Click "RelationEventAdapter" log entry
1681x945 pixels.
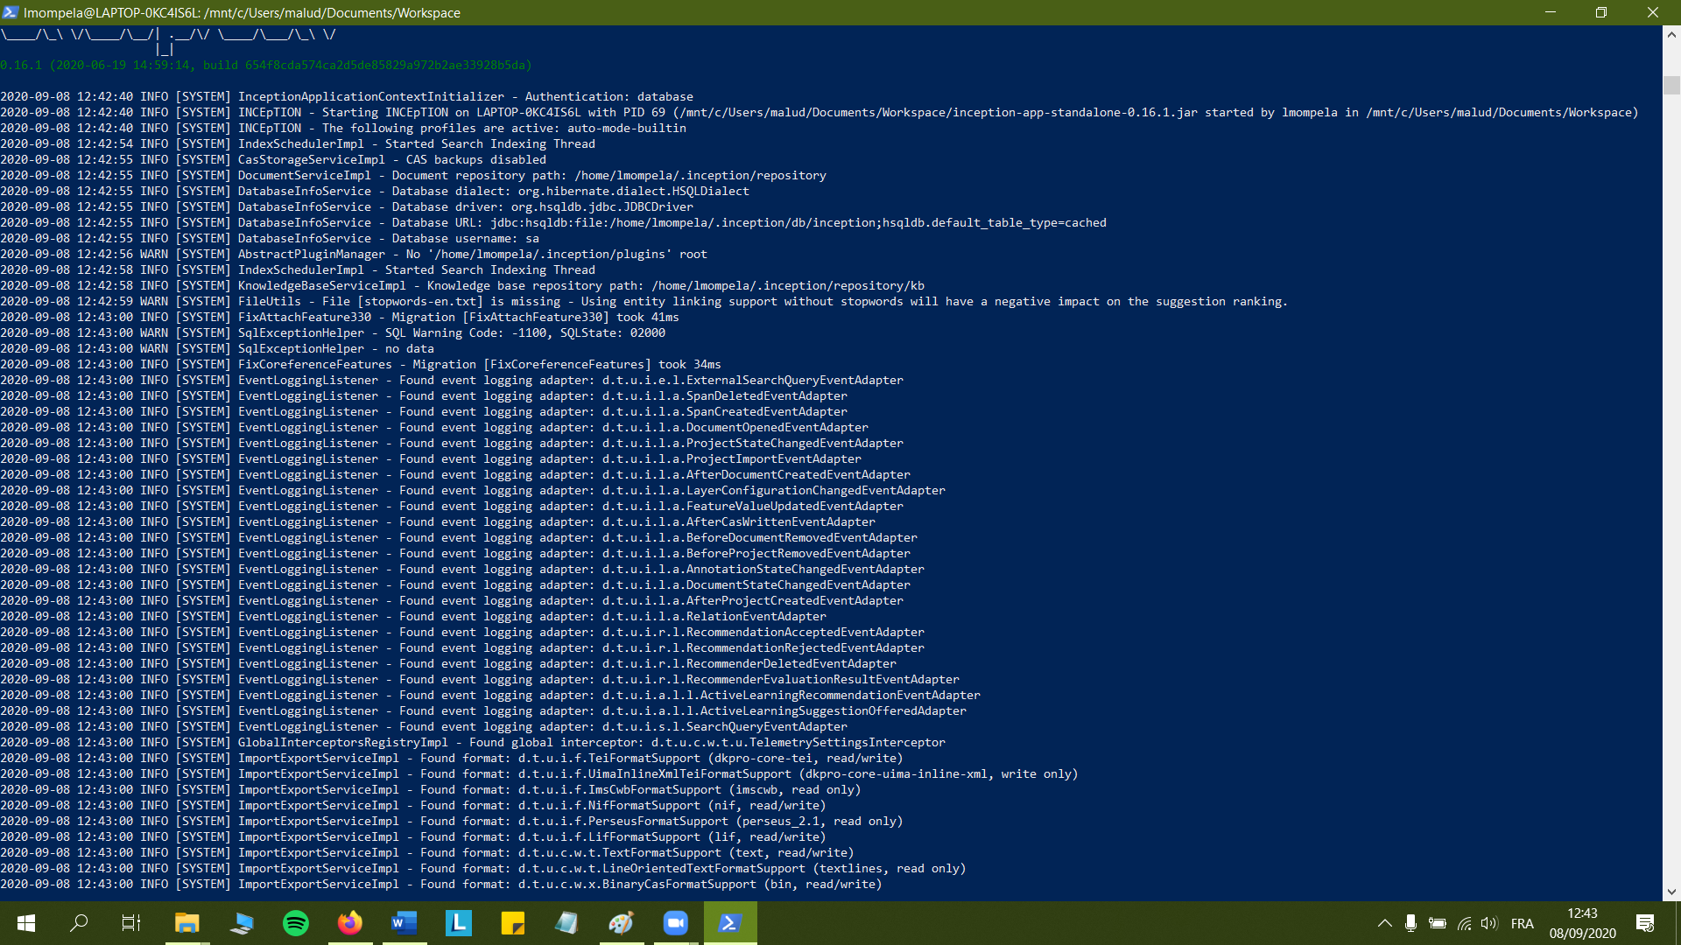point(756,616)
